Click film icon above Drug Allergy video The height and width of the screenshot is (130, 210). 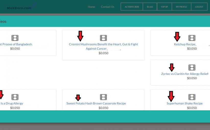15,97
